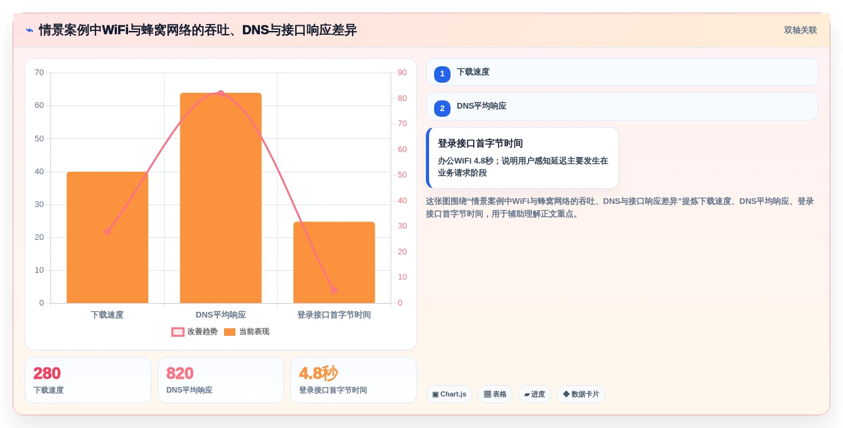Click the left axis value 70
This screenshot has height=428, width=843.
tap(39, 73)
